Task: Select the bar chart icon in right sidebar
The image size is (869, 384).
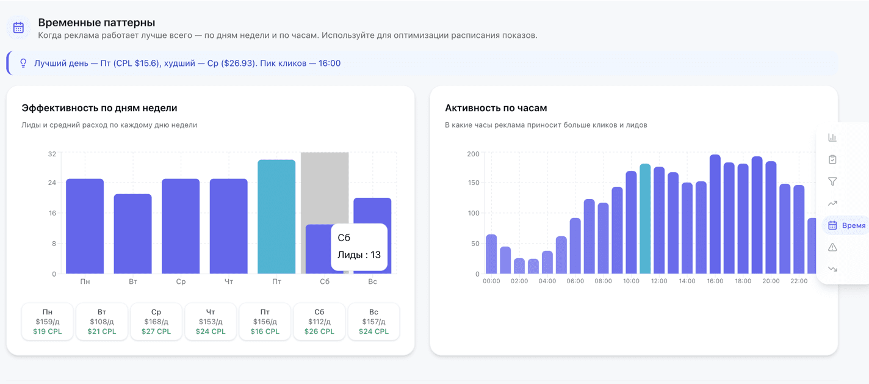Action: [x=832, y=137]
